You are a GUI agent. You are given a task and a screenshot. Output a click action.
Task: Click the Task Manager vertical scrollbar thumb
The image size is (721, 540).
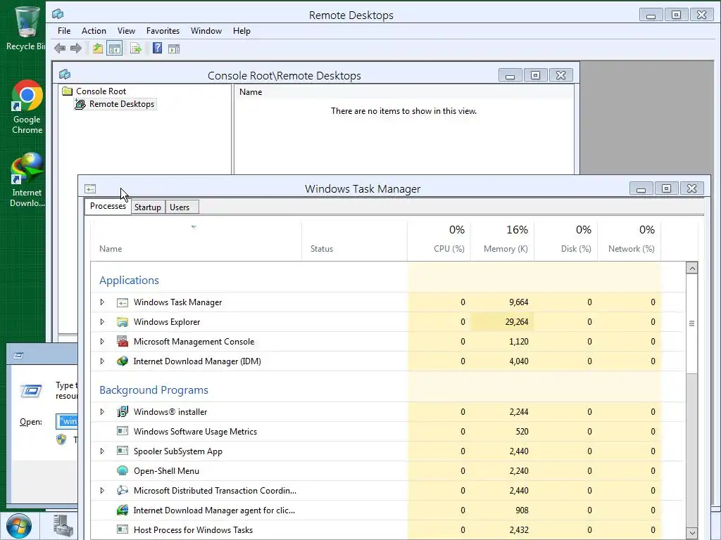click(691, 323)
